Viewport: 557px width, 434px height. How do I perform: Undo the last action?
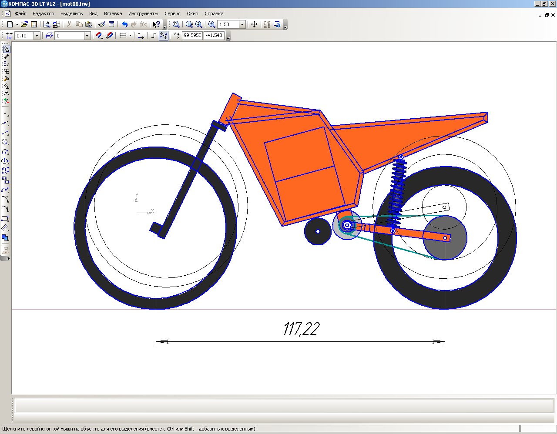[x=124, y=24]
